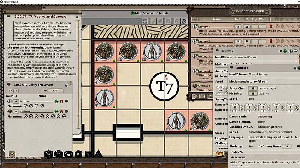Click the XP field showing 3200
The width and height of the screenshot is (300, 168).
55,90
